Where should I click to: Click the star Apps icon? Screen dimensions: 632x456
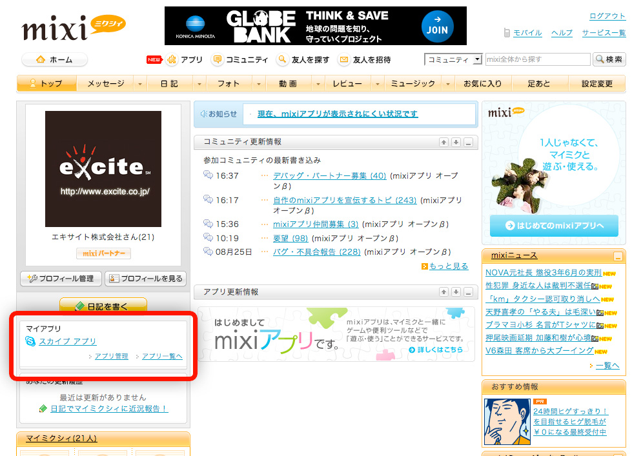(172, 59)
